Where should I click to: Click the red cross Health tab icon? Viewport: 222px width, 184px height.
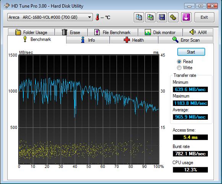[x=127, y=40]
